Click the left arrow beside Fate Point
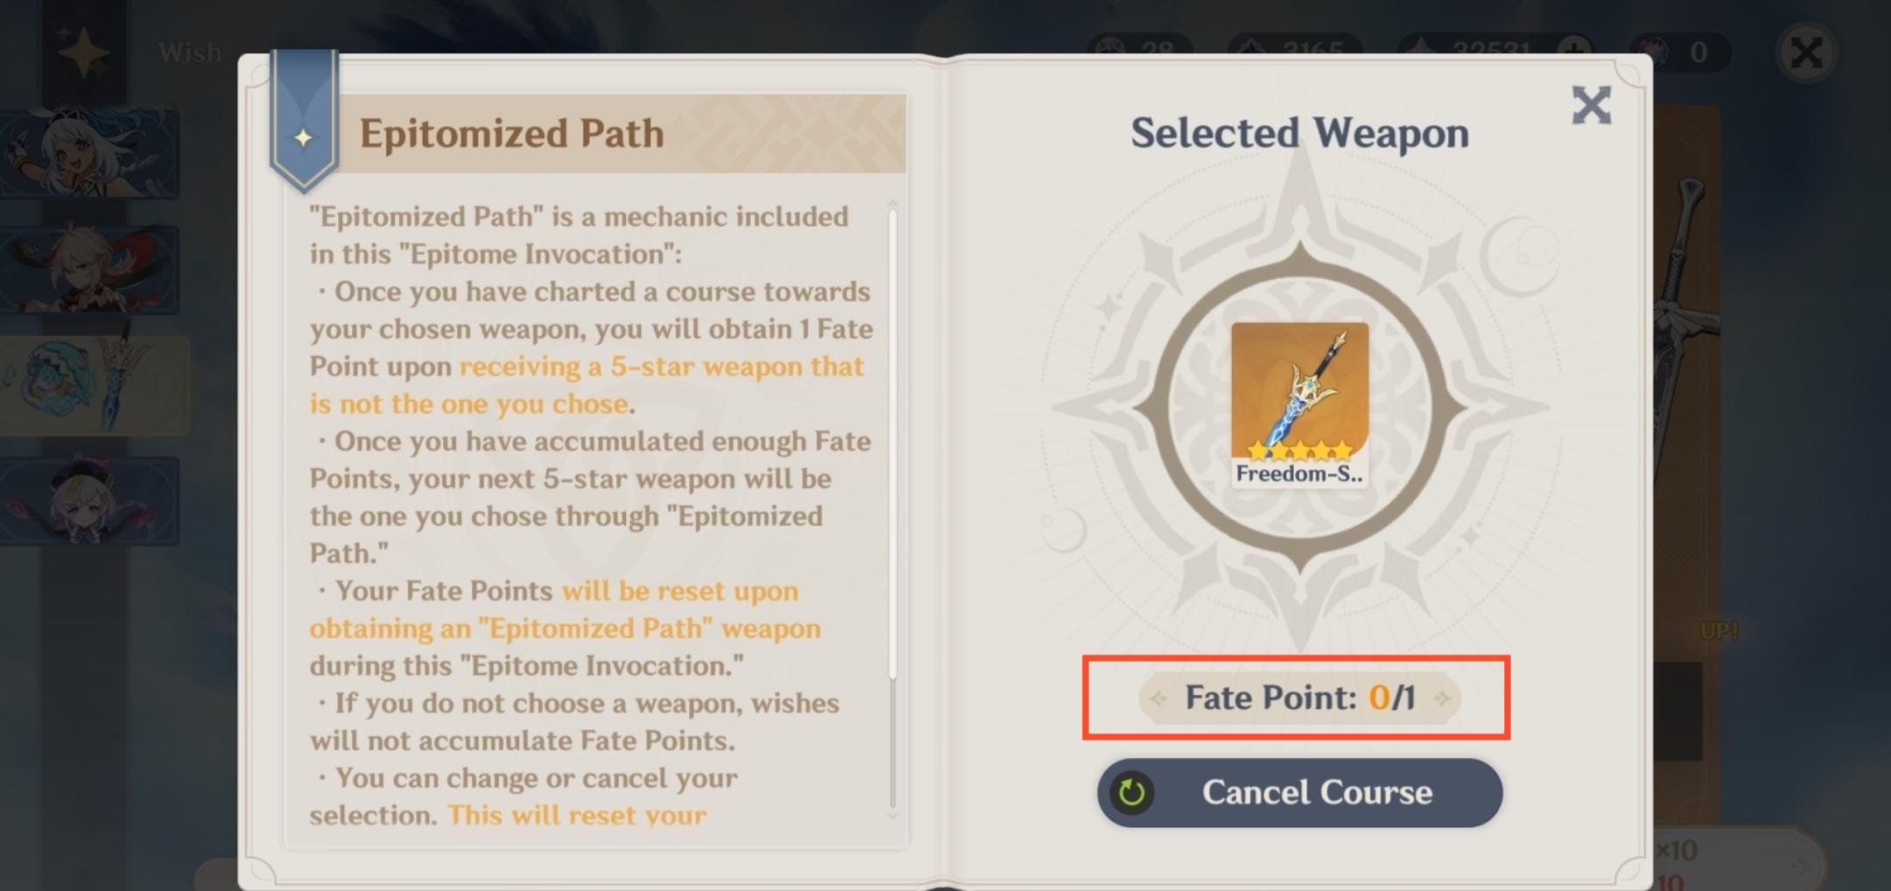 click(1156, 698)
